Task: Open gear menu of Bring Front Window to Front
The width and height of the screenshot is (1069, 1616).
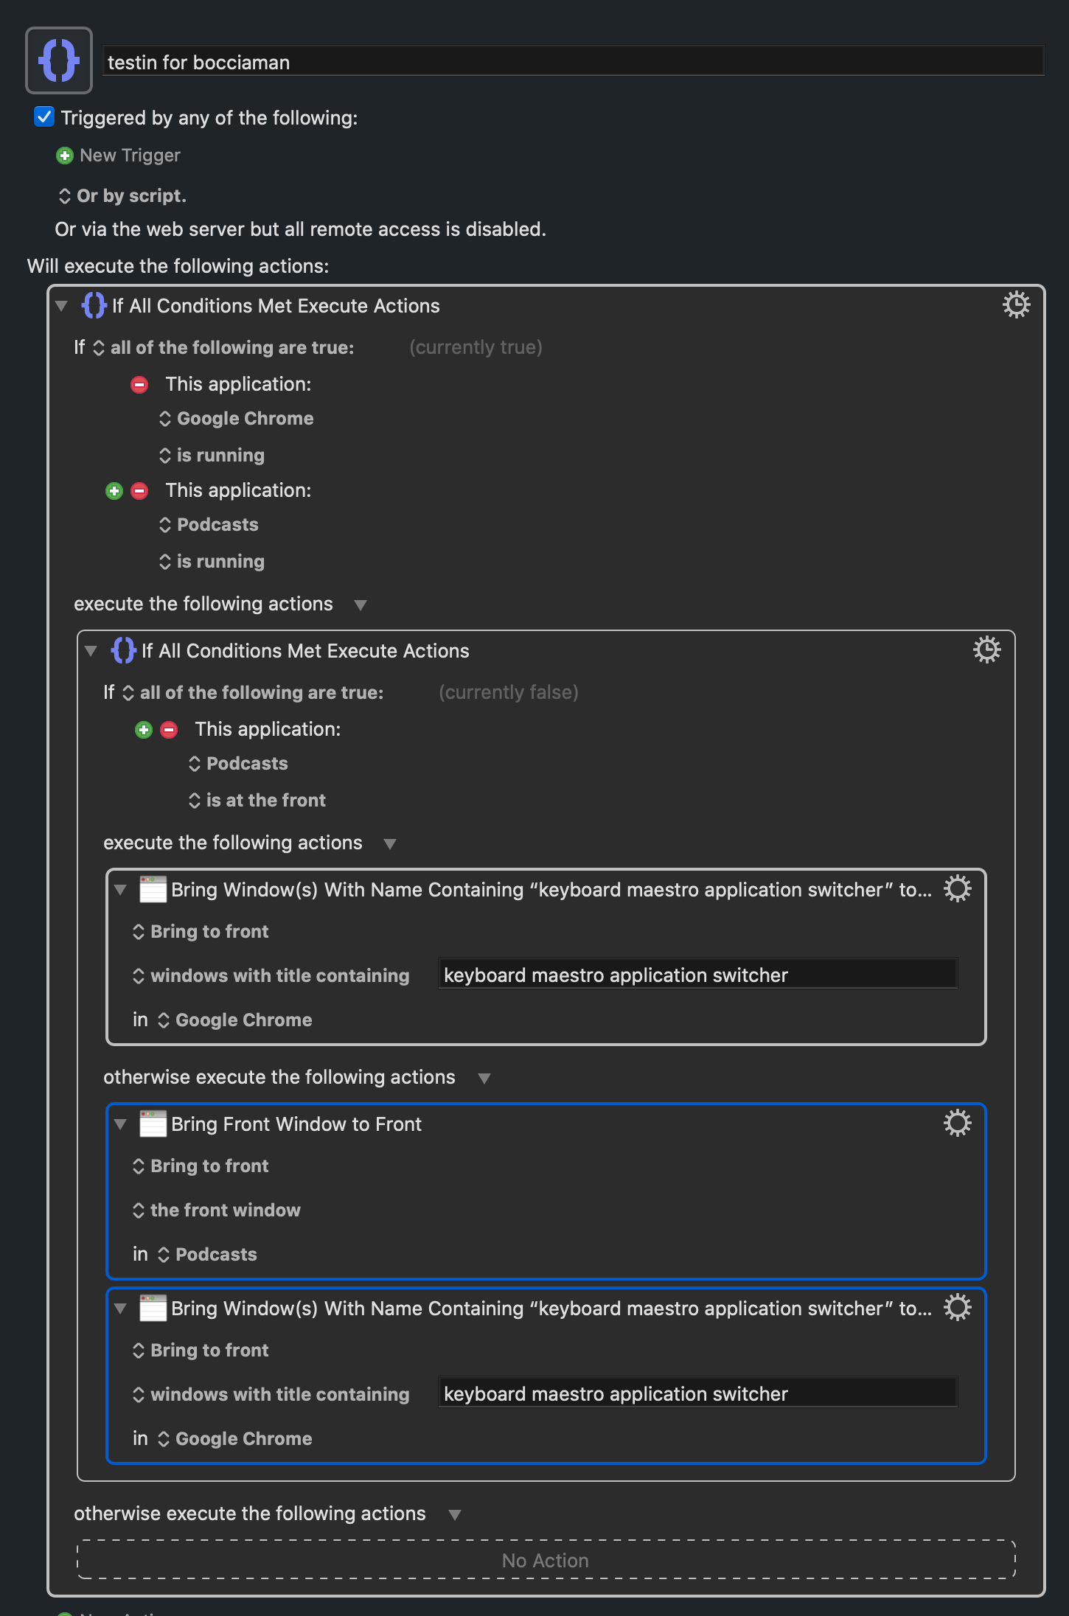Action: tap(957, 1123)
